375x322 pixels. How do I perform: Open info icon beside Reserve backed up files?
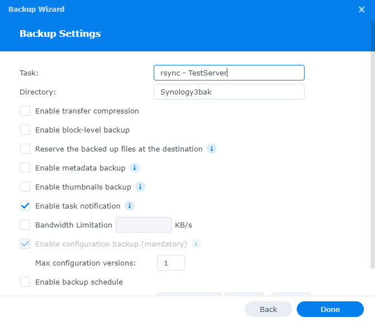212,149
